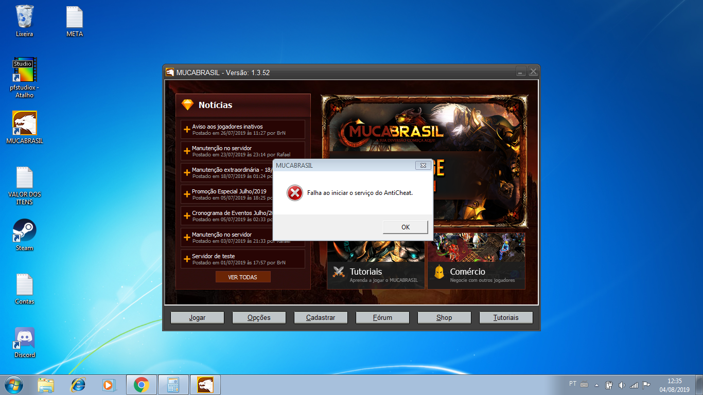Click the Google Chrome taskbar icon
The image size is (703, 395).
[141, 385]
